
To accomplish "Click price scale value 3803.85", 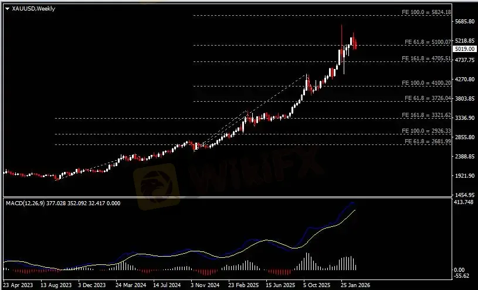I will (x=465, y=98).
